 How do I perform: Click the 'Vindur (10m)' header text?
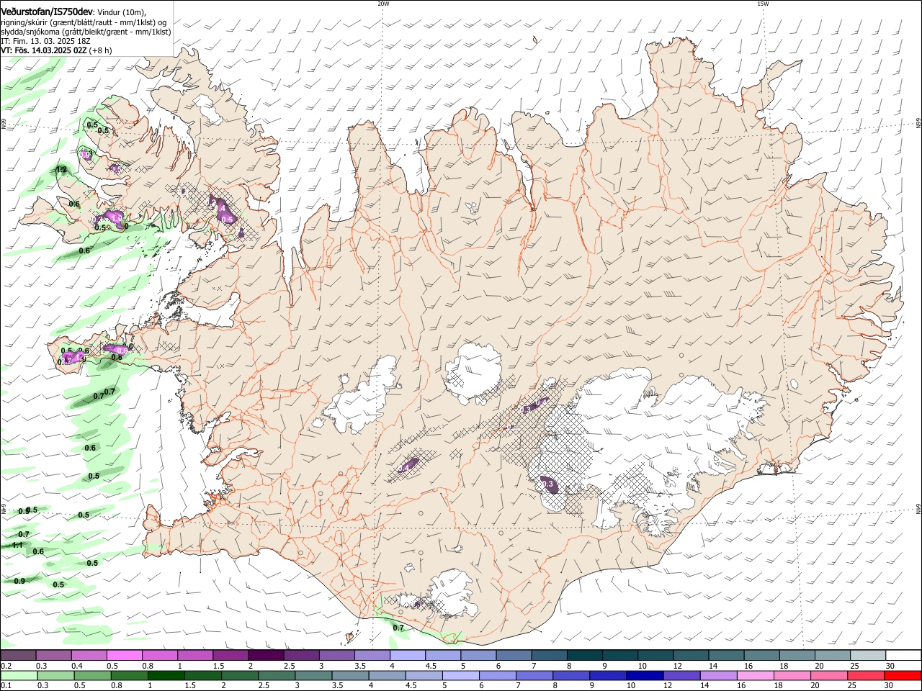coord(121,12)
